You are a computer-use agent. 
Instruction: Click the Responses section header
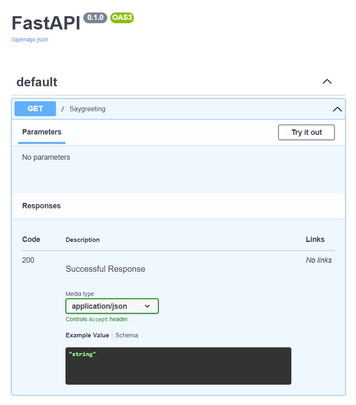click(41, 205)
